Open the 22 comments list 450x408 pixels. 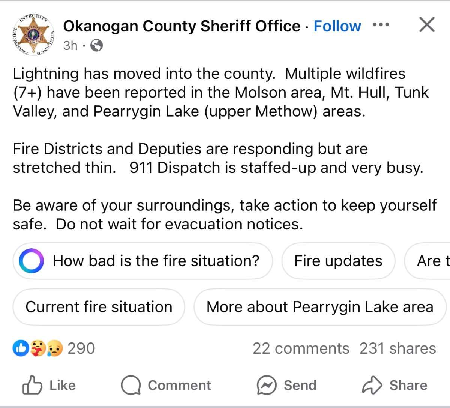(x=301, y=348)
